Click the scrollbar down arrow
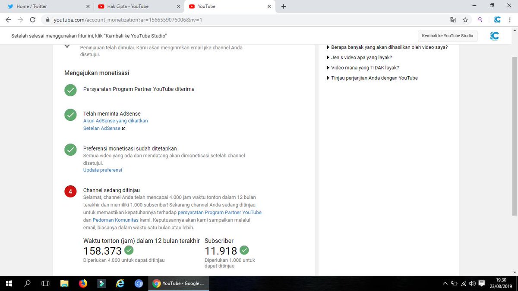518x291 pixels. (x=515, y=272)
